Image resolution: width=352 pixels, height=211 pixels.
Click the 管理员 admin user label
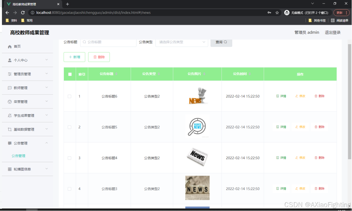(x=307, y=32)
